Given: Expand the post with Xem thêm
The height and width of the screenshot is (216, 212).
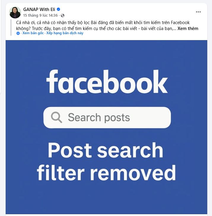Looking at the screenshot, I should coord(188,29).
